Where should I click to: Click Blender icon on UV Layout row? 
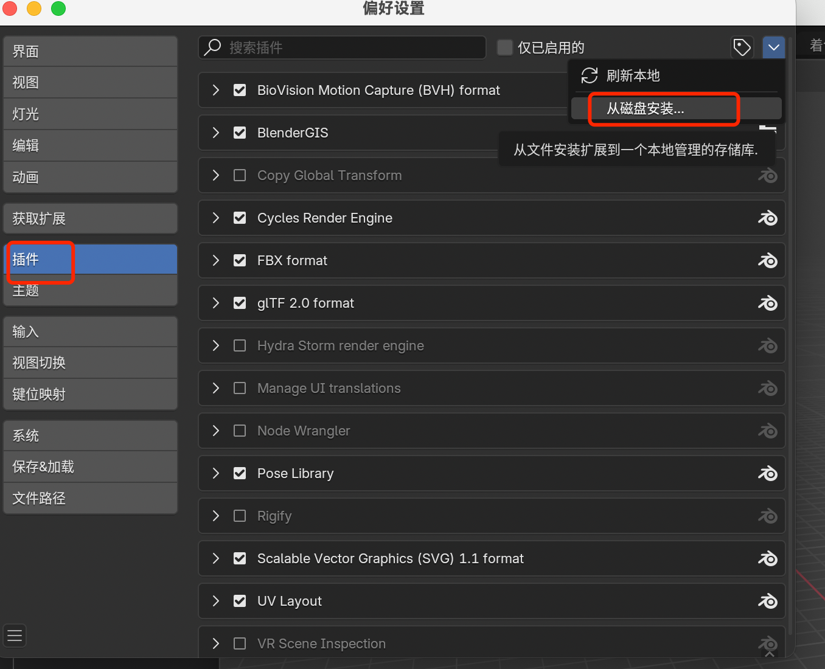[x=768, y=601]
